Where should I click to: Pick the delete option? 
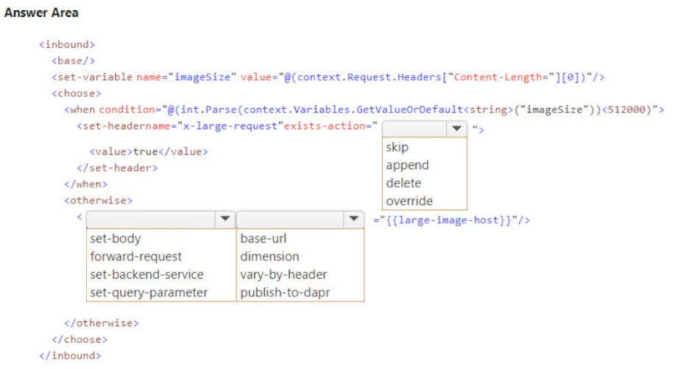403,183
